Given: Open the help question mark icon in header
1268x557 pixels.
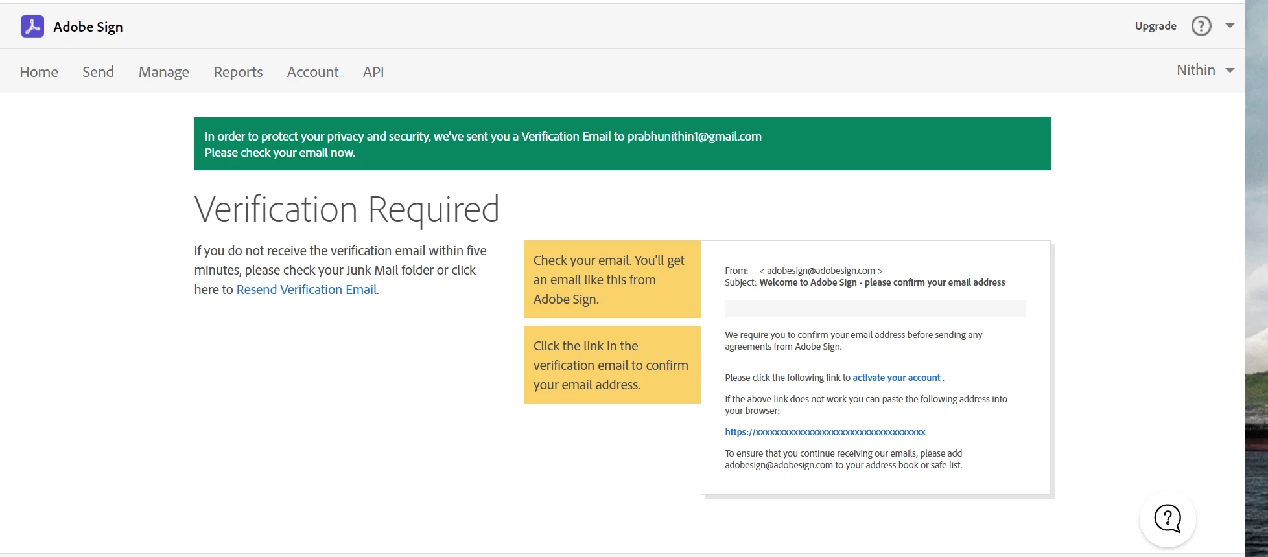Looking at the screenshot, I should point(1201,26).
